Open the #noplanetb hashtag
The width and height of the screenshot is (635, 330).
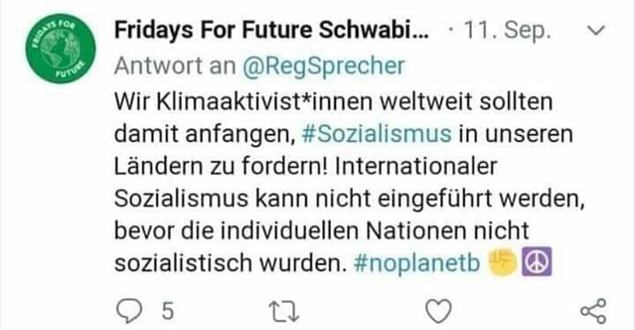[x=416, y=263]
